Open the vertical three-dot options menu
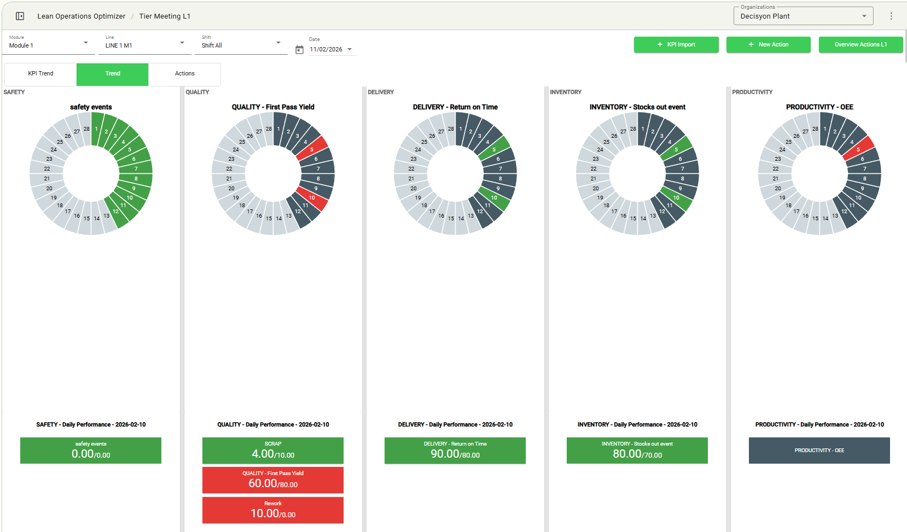907x532 pixels. [891, 16]
